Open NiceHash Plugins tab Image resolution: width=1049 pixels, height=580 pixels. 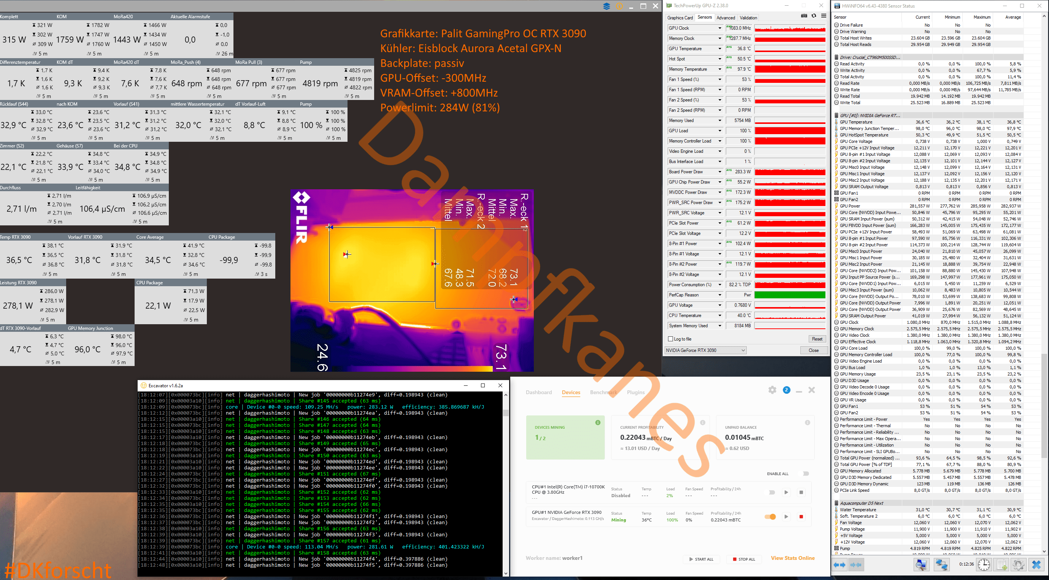click(x=636, y=392)
